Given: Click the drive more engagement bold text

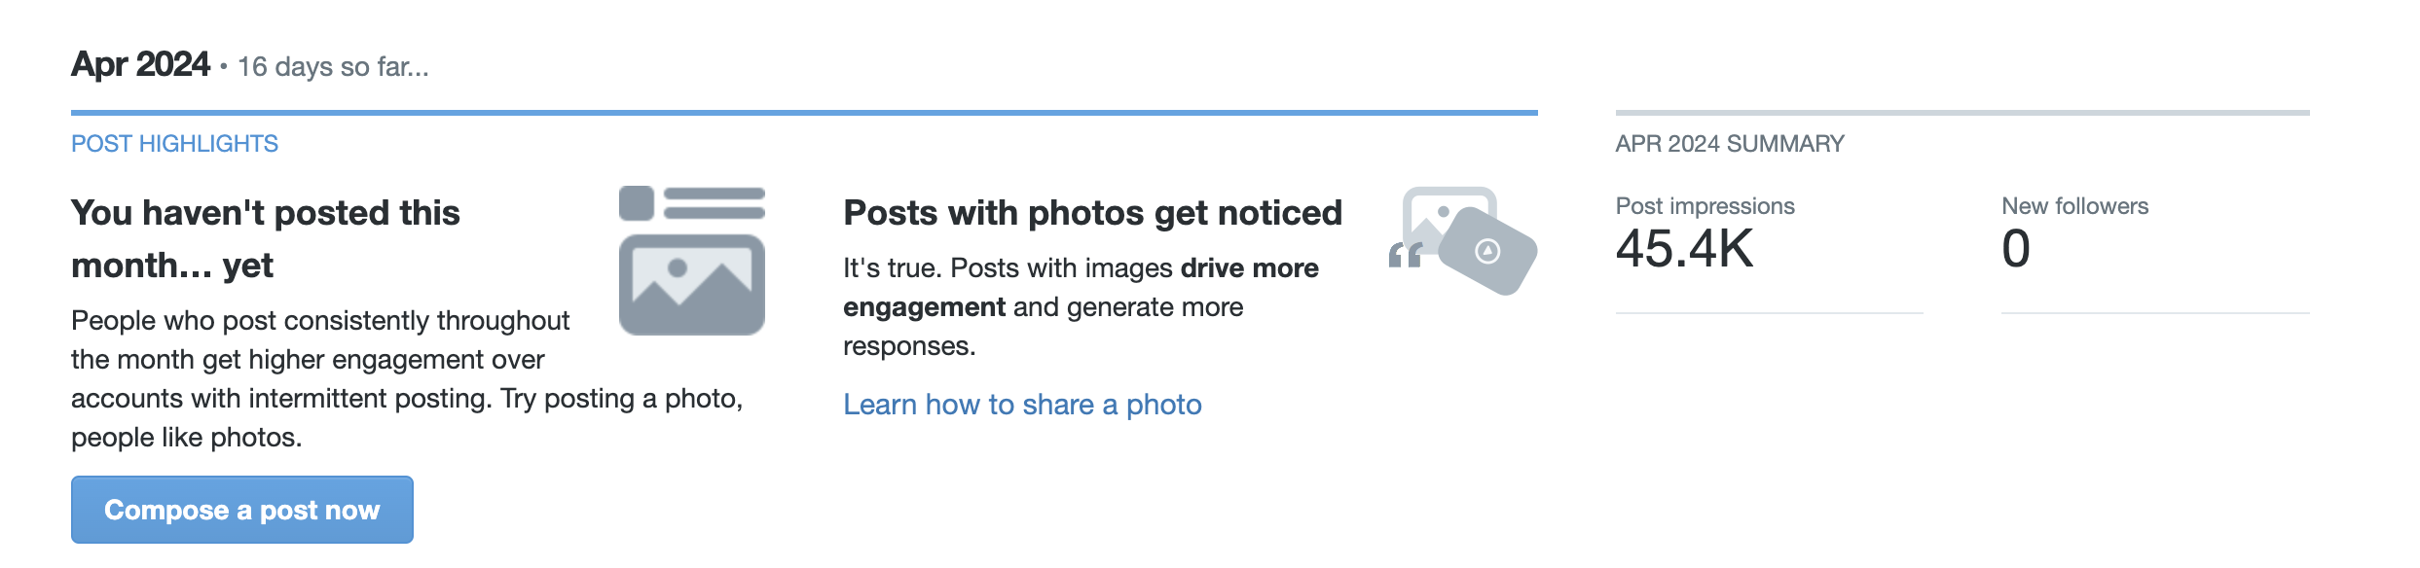Looking at the screenshot, I should 1081,288.
